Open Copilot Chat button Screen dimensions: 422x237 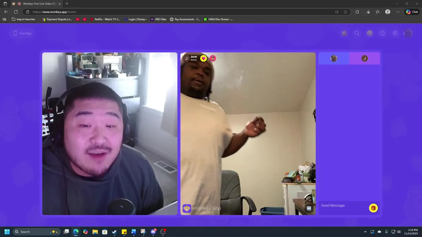[x=412, y=12]
